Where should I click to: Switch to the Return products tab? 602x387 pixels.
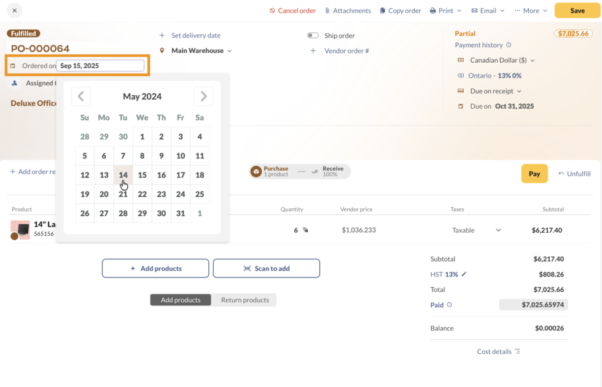click(245, 300)
